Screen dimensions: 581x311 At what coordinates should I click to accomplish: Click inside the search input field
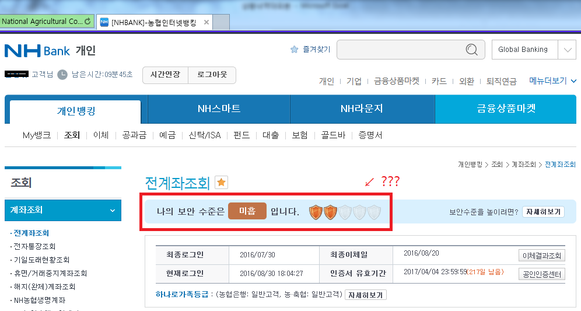point(401,50)
